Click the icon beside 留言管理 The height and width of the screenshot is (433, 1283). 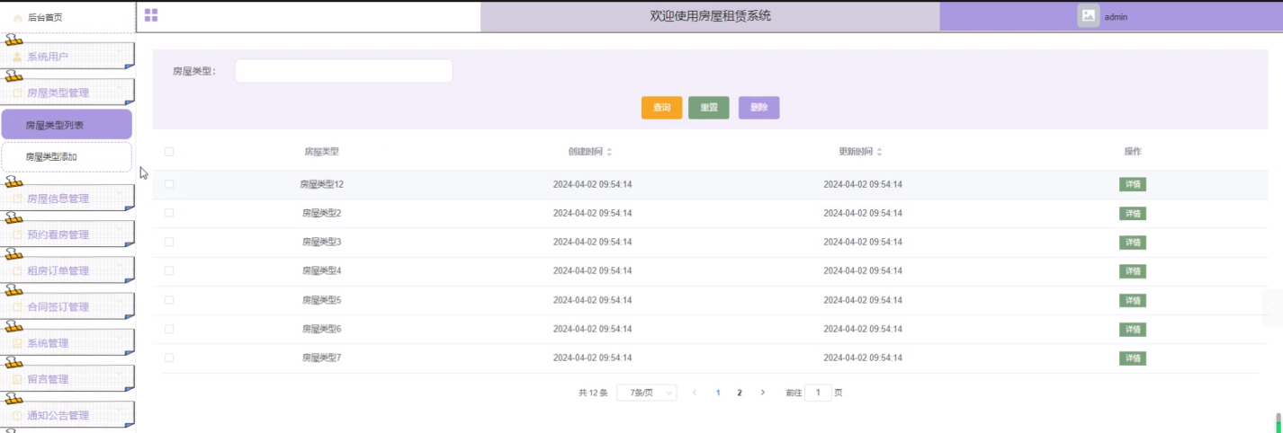(x=17, y=379)
